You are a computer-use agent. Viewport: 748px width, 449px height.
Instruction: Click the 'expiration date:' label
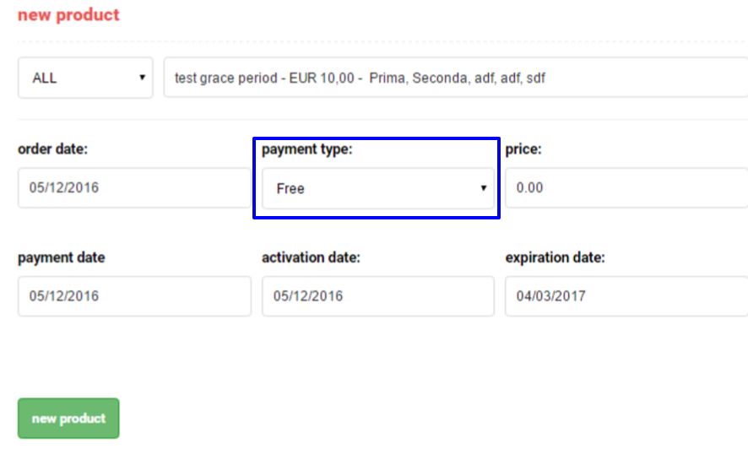coord(555,258)
